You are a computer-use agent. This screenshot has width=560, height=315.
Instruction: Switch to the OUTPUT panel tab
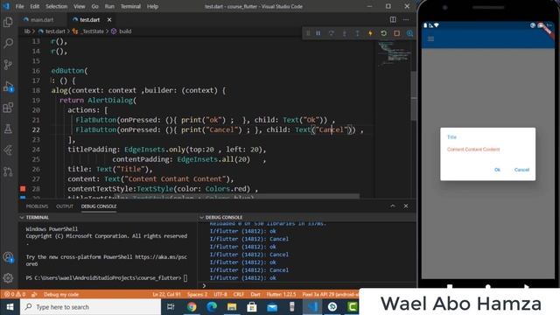[x=65, y=206]
